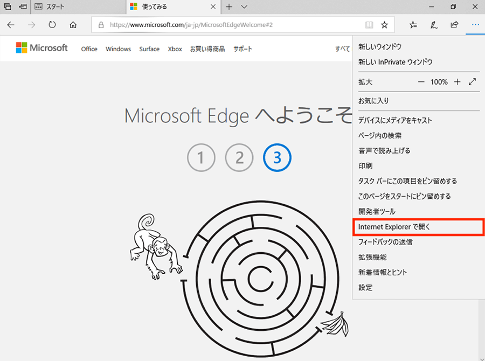This screenshot has height=361, width=485.
Task: Go to step 1 circle
Action: [201, 157]
